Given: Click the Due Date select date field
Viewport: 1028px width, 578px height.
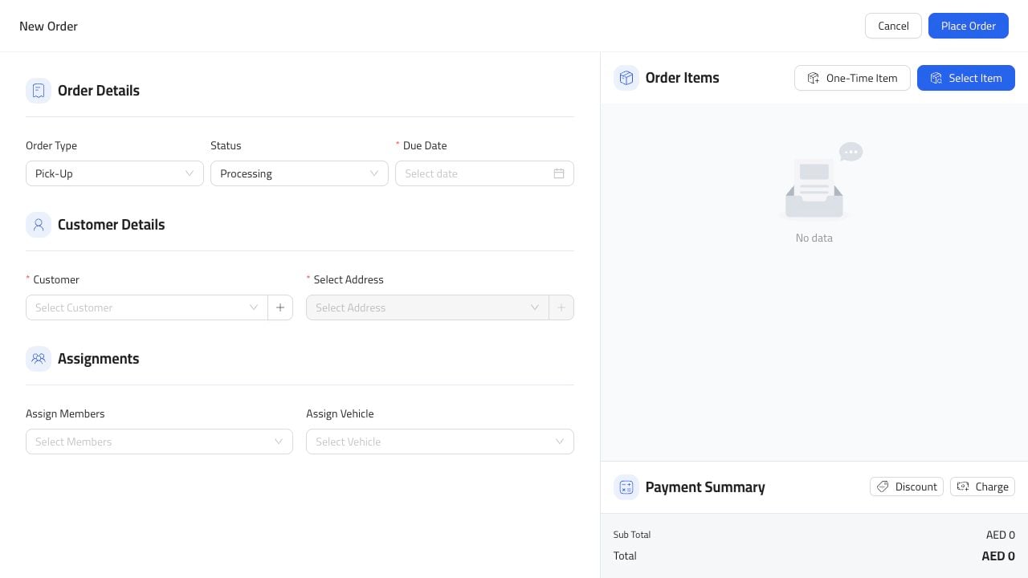Looking at the screenshot, I should point(484,173).
